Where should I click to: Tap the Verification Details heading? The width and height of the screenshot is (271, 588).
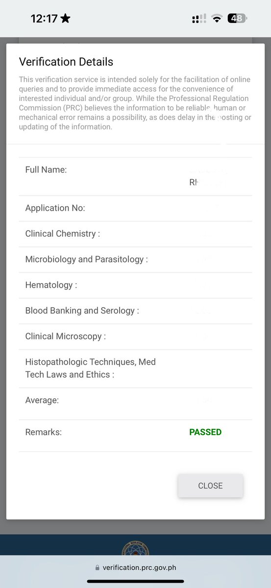pos(66,62)
